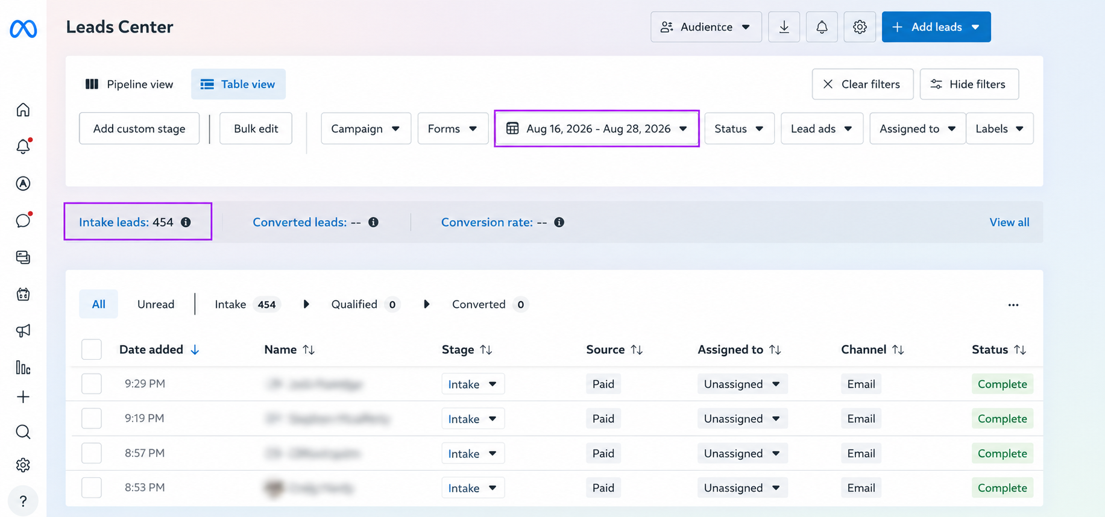The height and width of the screenshot is (517, 1105).
Task: Click Add custom stage button
Action: pos(139,128)
